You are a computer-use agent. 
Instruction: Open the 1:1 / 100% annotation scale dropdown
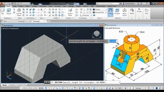click(119, 88)
